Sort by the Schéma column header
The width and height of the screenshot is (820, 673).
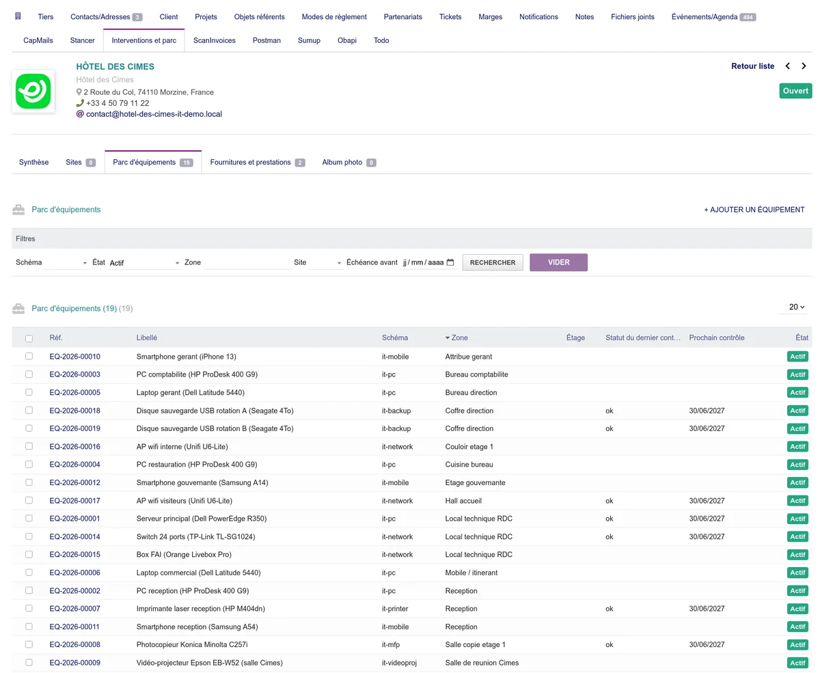point(395,338)
